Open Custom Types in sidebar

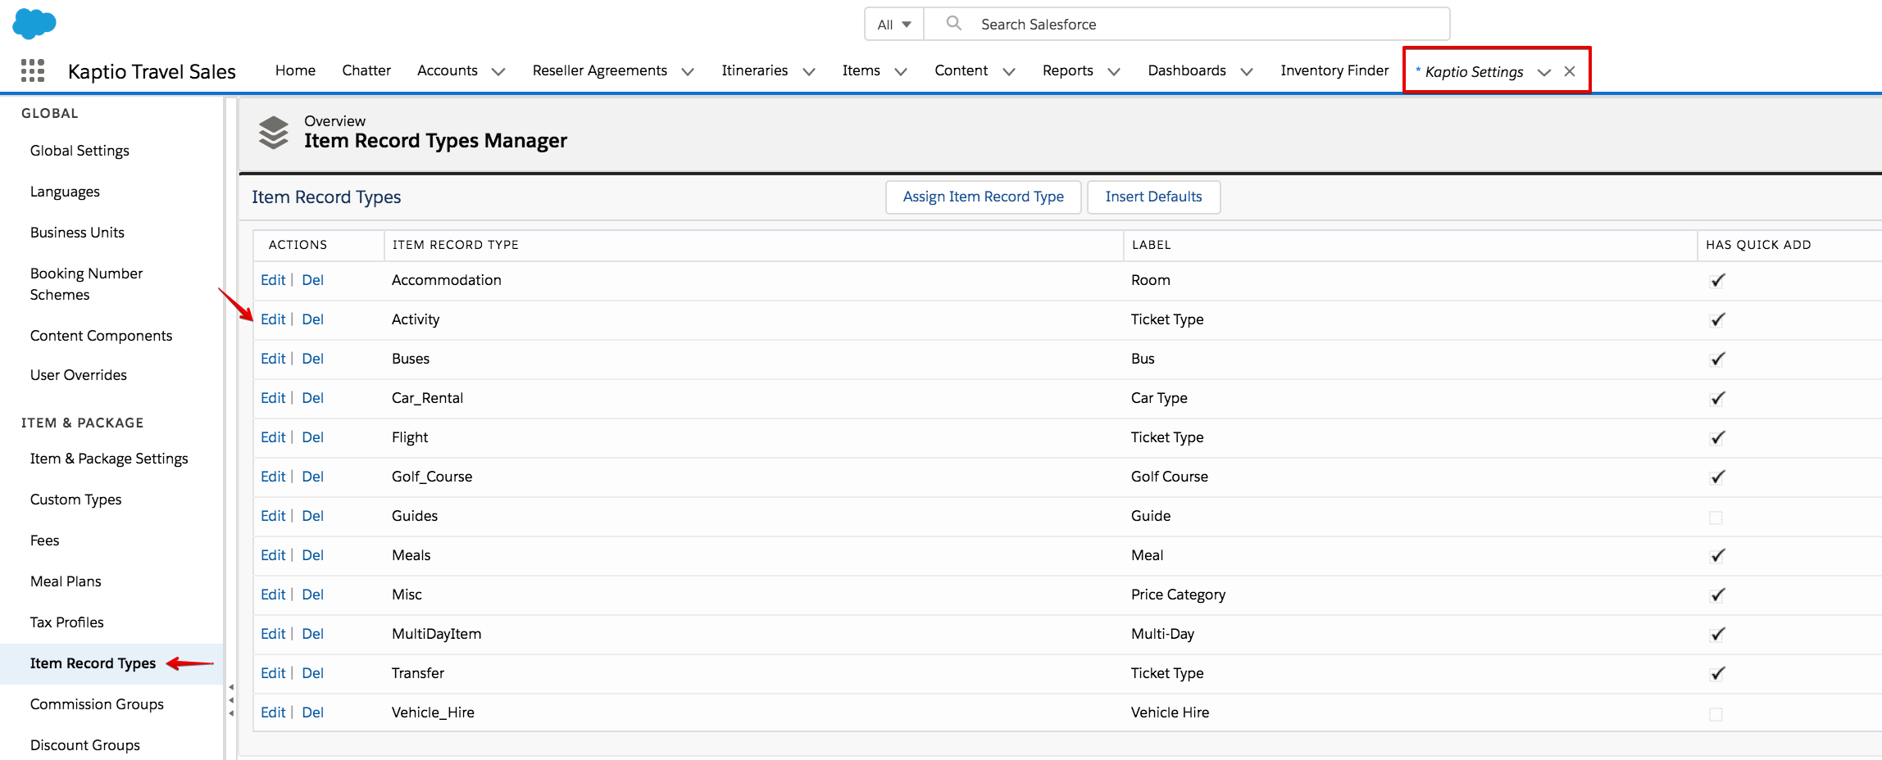coord(75,500)
